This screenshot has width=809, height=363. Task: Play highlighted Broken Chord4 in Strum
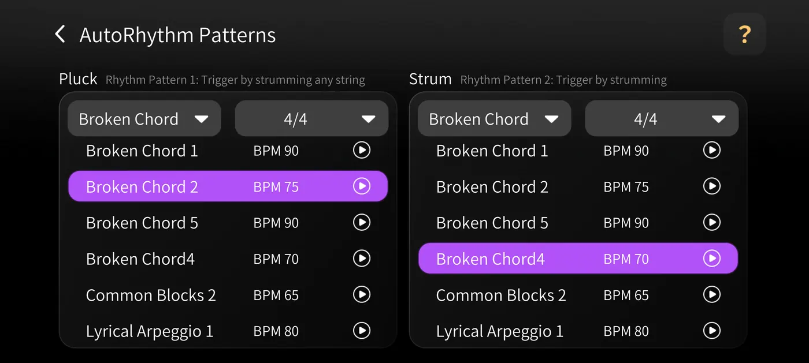coord(712,259)
